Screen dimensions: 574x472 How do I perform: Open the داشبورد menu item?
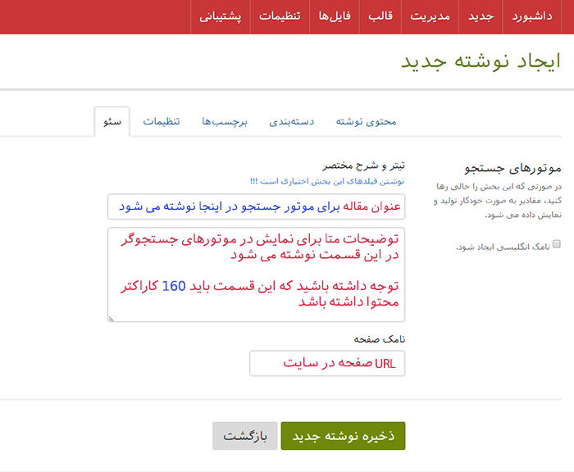coord(532,16)
